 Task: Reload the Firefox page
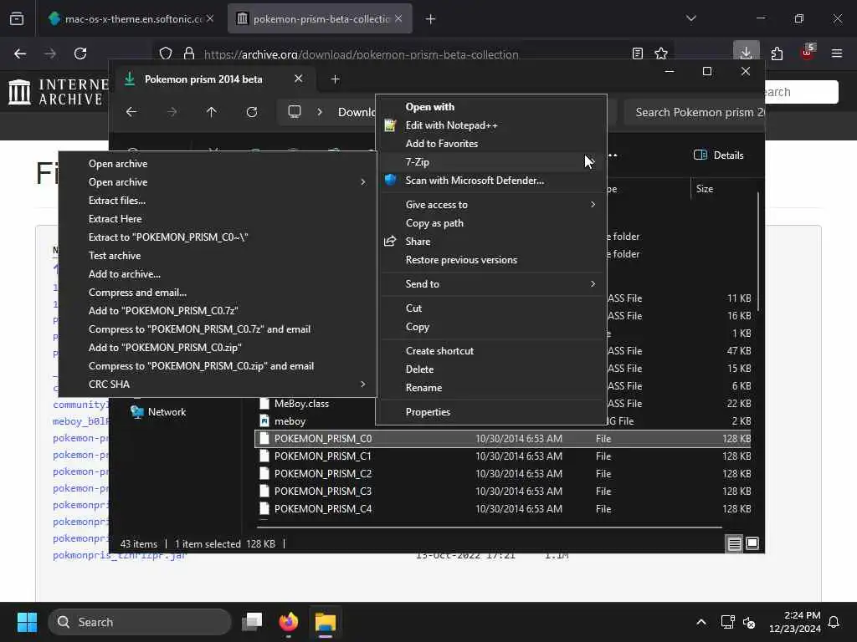pyautogui.click(x=80, y=53)
